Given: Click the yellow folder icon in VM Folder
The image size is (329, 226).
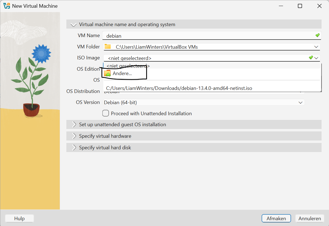Looking at the screenshot, I should point(108,46).
